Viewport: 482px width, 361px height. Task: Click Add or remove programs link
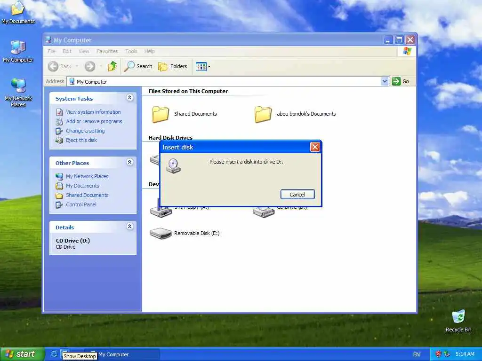(94, 122)
